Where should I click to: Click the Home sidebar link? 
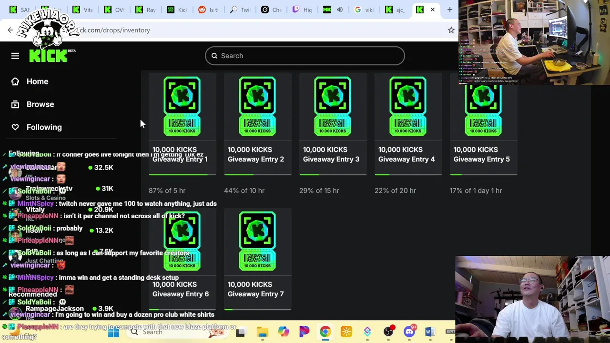point(37,81)
